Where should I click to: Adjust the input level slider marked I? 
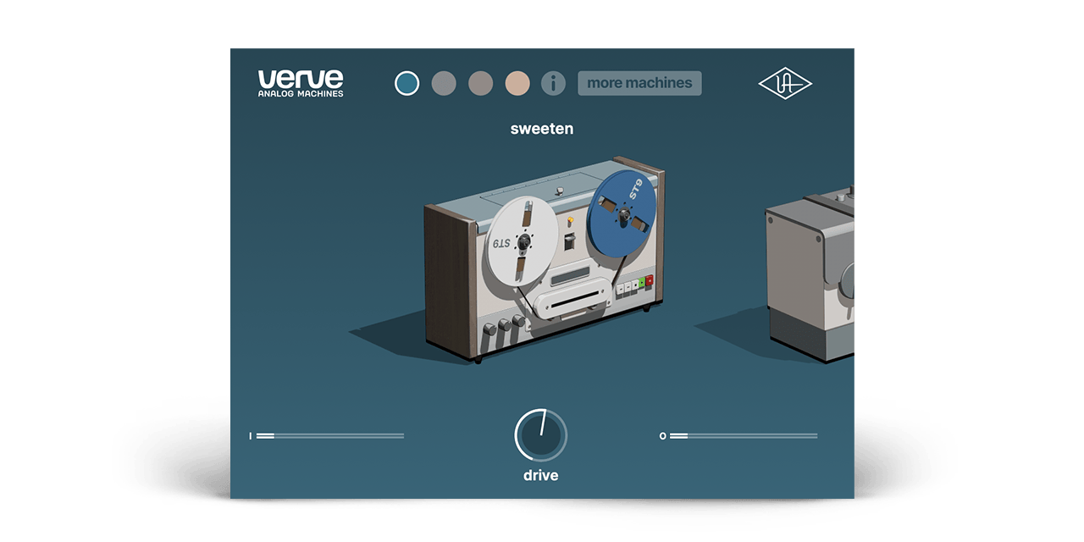pyautogui.click(x=330, y=437)
